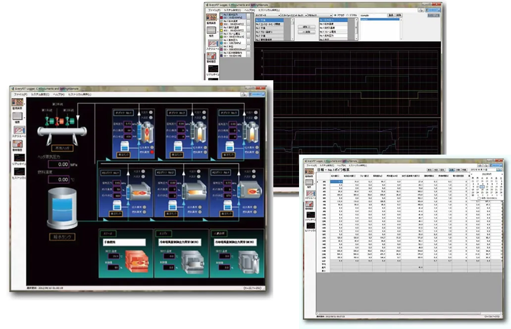This screenshot has height=329, width=511.
Task: Select 監視画面 icon in trend graph window
Action: (211, 17)
